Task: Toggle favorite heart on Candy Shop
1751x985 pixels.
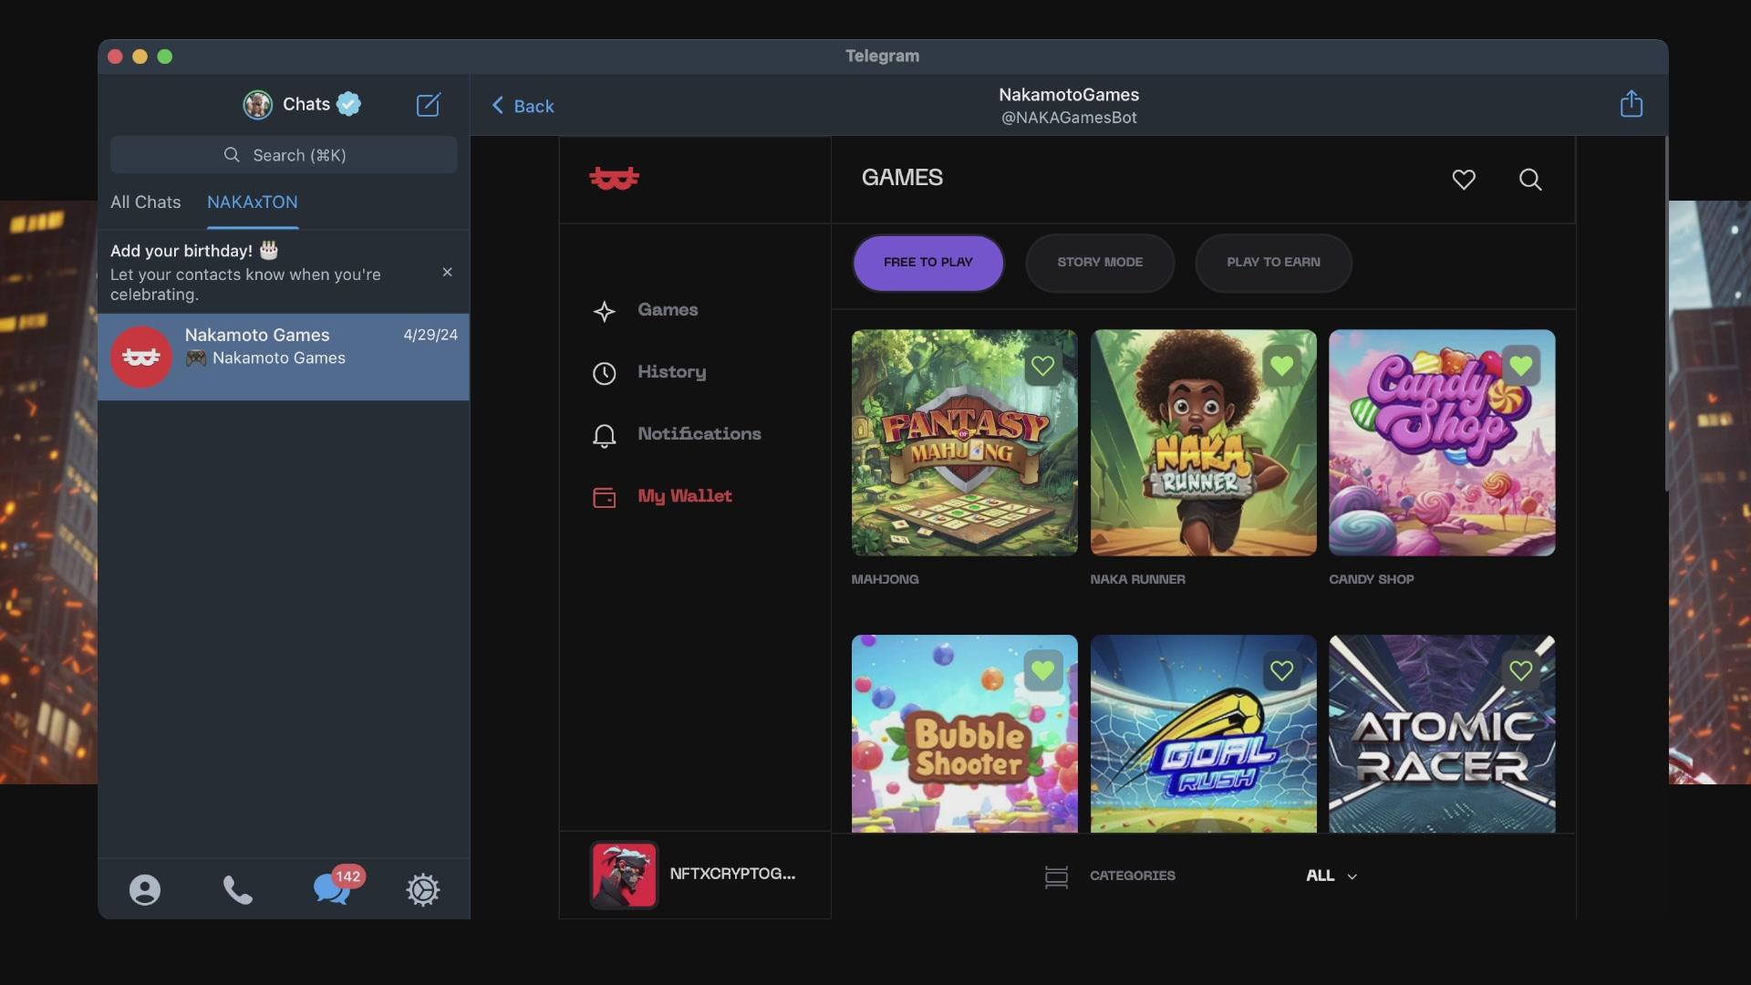Action: click(1520, 367)
